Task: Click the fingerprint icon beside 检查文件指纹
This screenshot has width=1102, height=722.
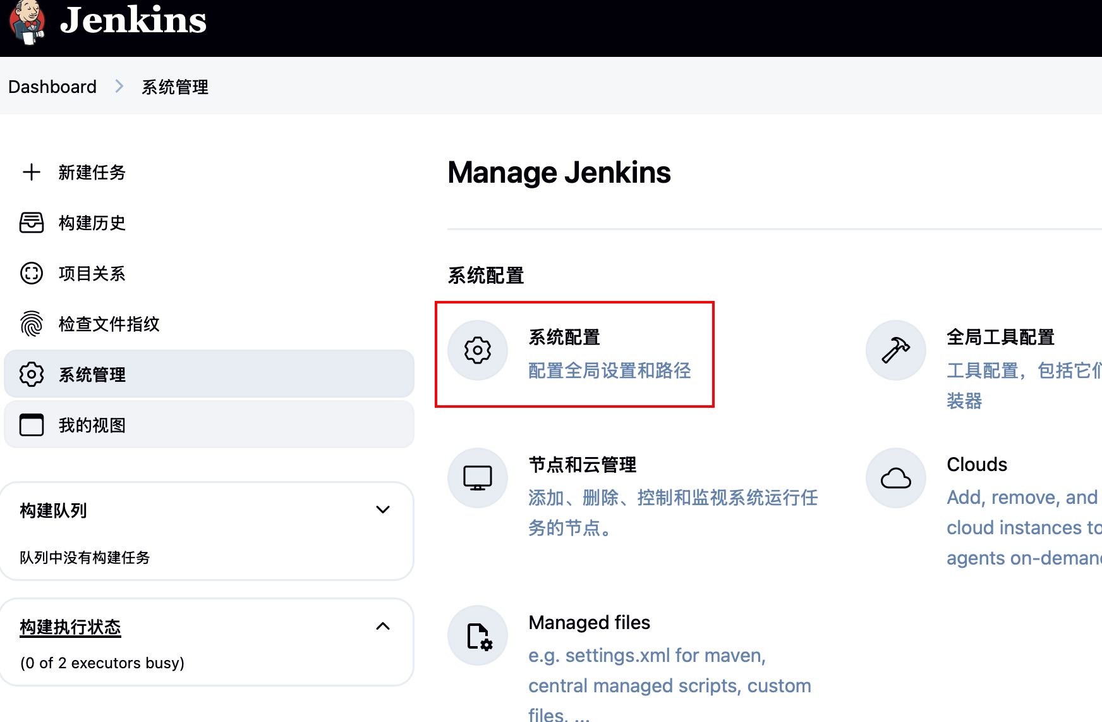Action: pos(32,324)
